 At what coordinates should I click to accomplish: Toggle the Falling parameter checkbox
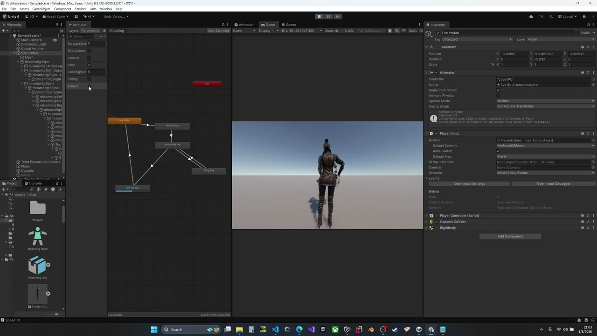click(89, 79)
